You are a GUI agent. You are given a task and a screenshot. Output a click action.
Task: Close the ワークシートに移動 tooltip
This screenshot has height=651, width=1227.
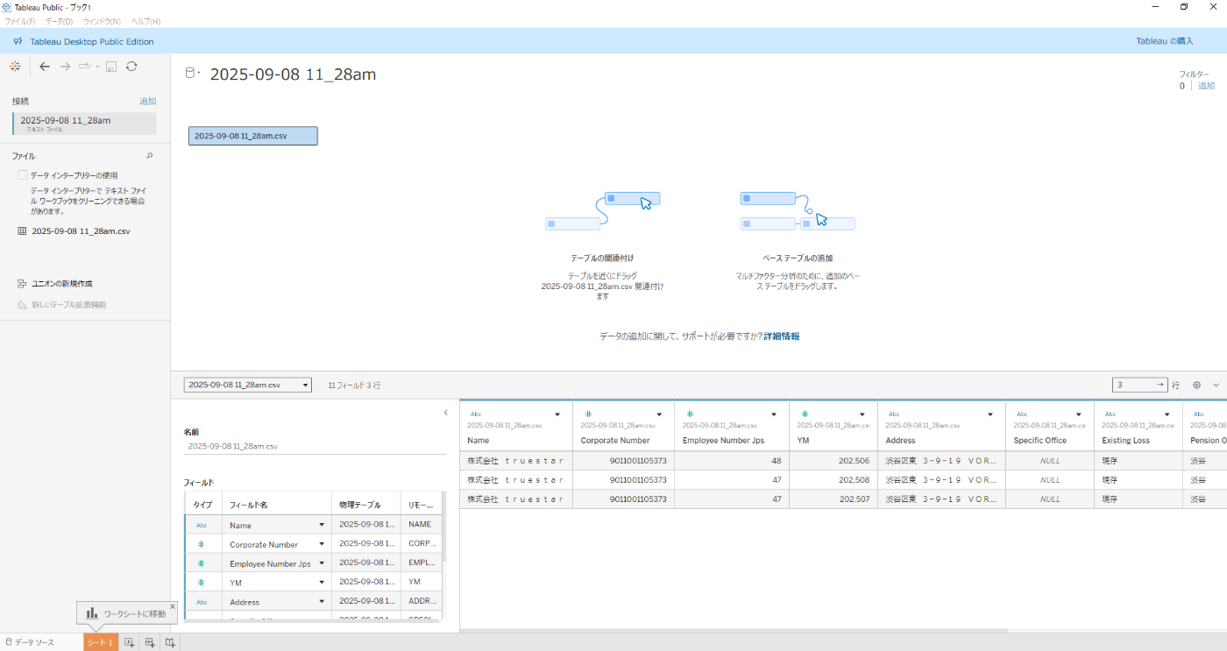pos(172,606)
